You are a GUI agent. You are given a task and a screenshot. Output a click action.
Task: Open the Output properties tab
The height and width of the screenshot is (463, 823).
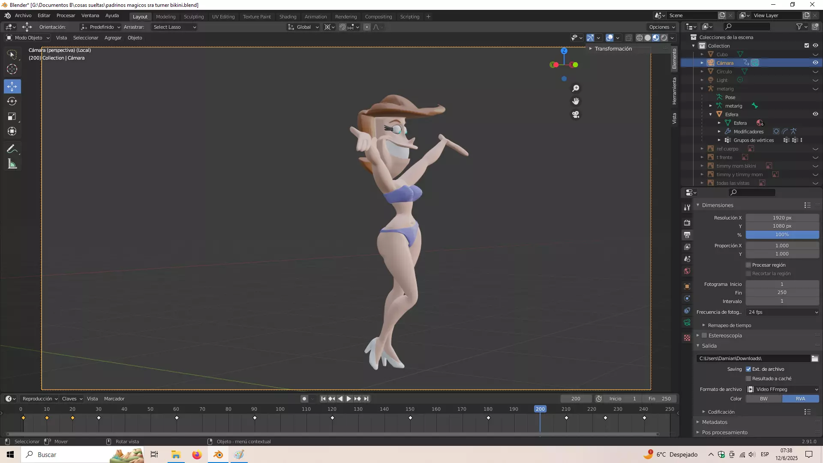(x=687, y=235)
